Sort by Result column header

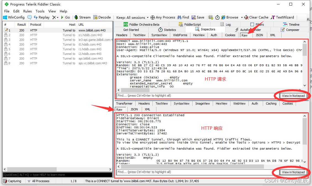click(x=22, y=25)
